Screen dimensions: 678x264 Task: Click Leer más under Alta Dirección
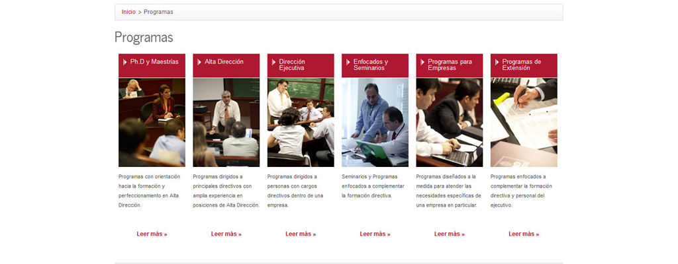[226, 234]
